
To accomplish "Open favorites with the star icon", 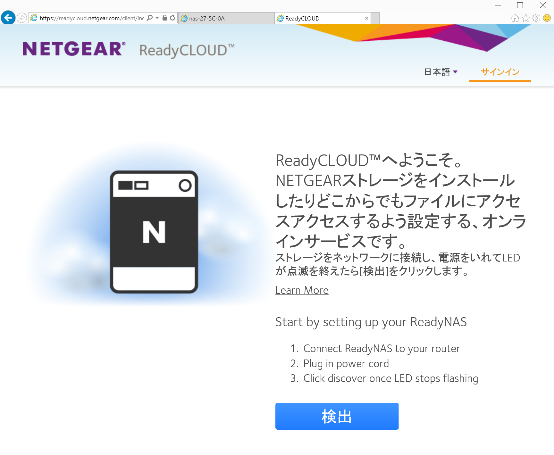I will pyautogui.click(x=526, y=18).
